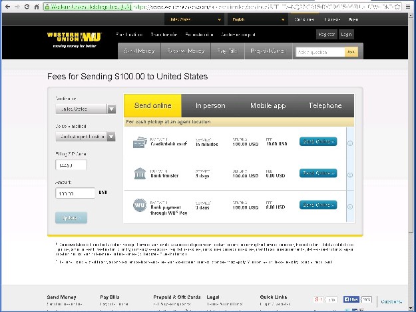Open the Find locations link
Image resolution: width=416 pixels, height=312 pixels.
pyautogui.click(x=129, y=35)
